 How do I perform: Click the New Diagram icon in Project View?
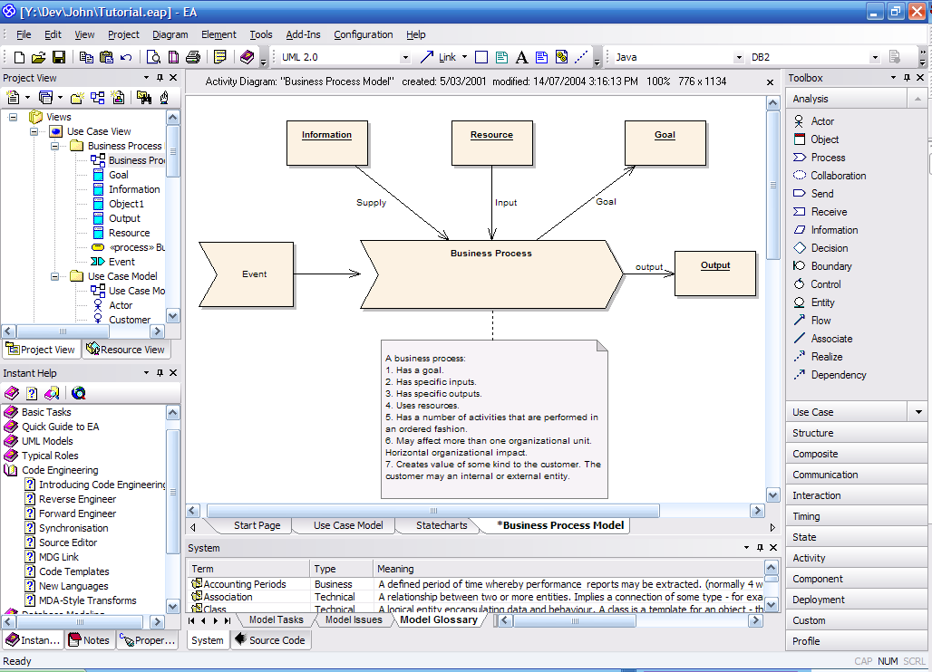97,100
